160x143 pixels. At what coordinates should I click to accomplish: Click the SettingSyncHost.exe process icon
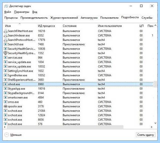pos(6,71)
